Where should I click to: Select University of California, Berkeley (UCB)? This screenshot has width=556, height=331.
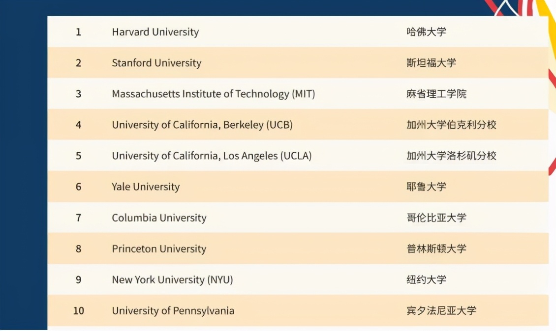click(x=202, y=125)
